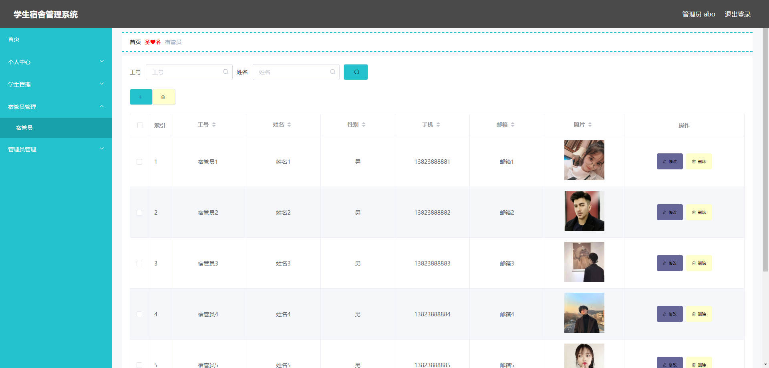
Task: Open the photo thumbnail for 宿管员2
Action: pos(584,211)
